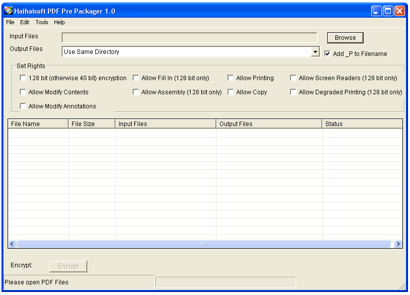Click the horizontal scrollbar thumb
This screenshot has width=410, height=295.
203,244
